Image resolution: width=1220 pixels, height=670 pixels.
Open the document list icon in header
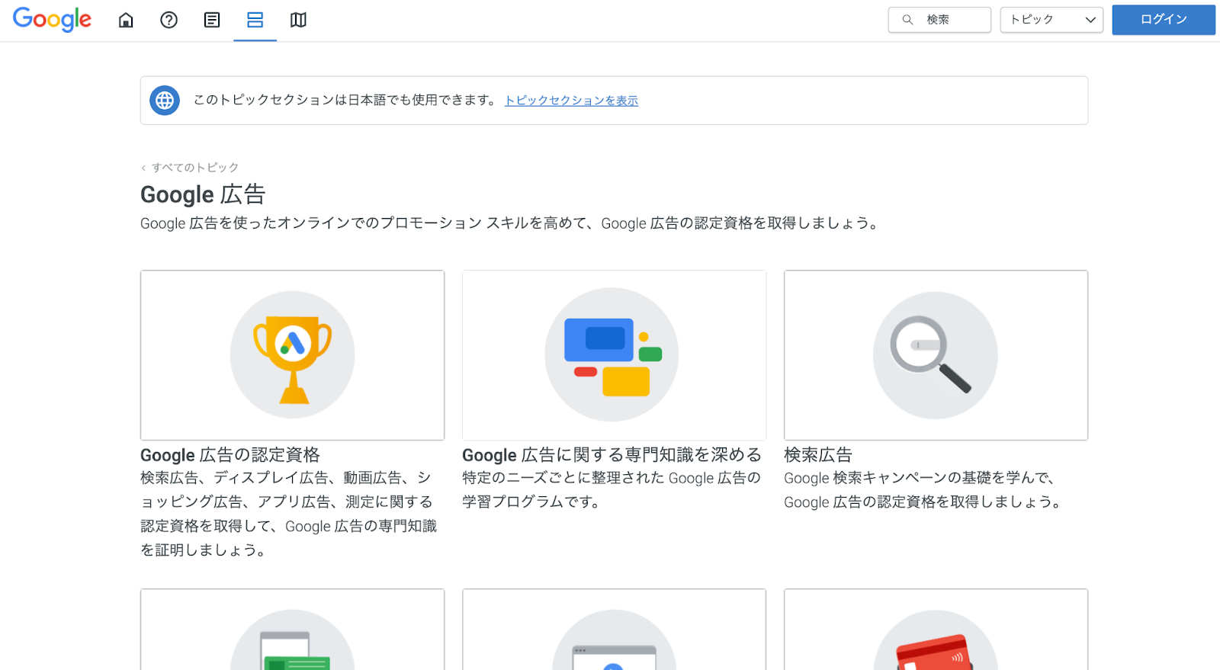click(x=212, y=20)
